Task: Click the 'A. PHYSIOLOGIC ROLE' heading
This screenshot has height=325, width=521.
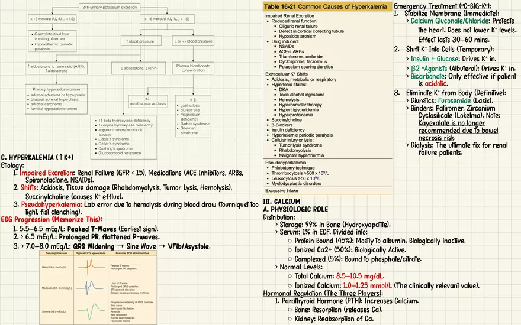Action: (295, 209)
